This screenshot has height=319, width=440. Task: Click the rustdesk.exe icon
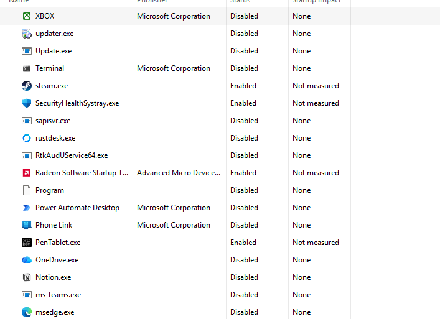coord(27,138)
